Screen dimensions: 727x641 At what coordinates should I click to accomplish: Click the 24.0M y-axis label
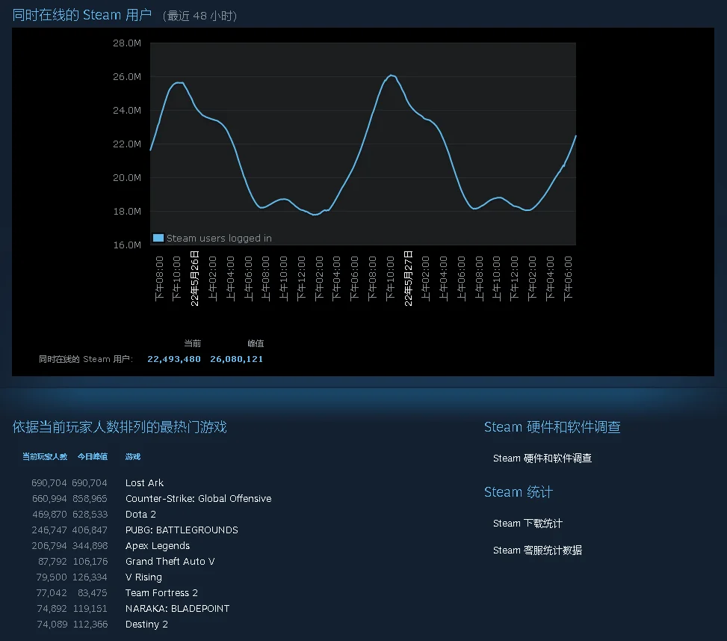point(127,111)
